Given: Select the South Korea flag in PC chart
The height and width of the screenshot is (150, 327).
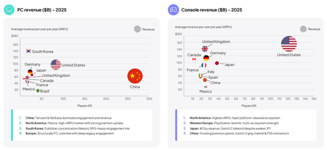Looking at the screenshot, I should click(x=29, y=51).
